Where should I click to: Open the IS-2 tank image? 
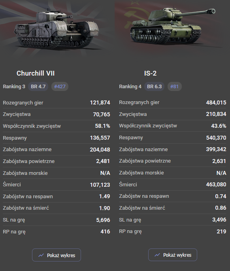pos(172,26)
